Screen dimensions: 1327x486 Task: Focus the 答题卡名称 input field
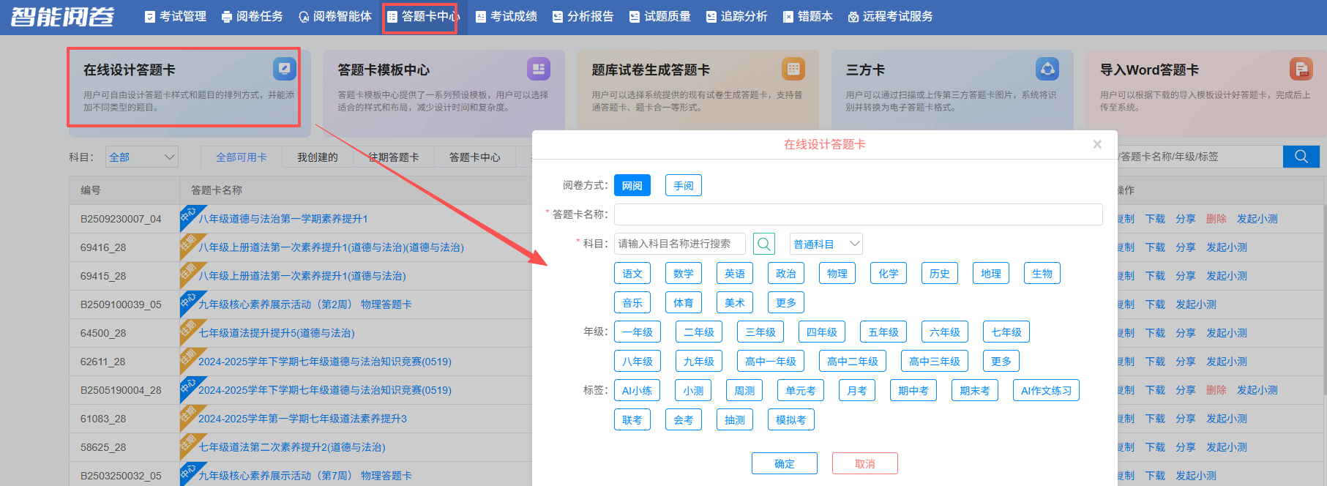pos(858,214)
